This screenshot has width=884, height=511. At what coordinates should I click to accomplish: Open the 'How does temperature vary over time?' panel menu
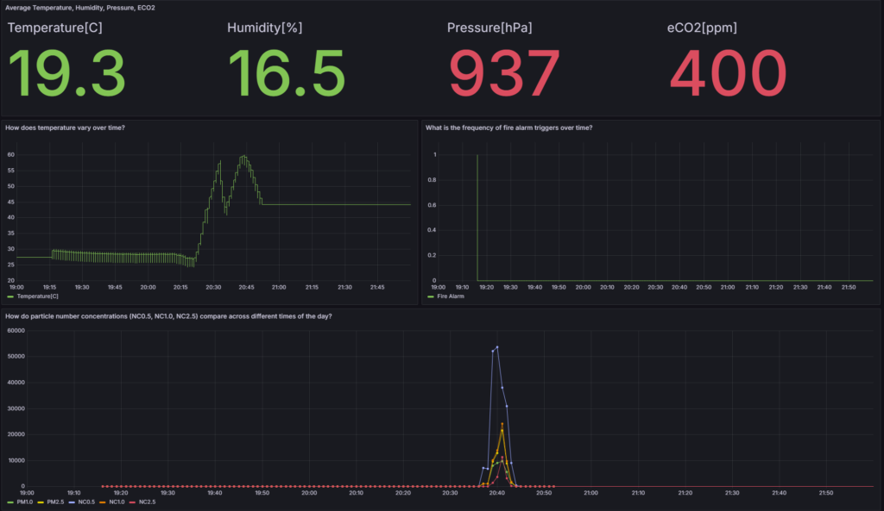(65, 128)
